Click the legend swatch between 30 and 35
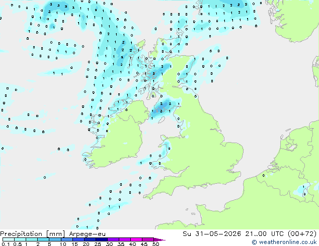 [113, 239]
